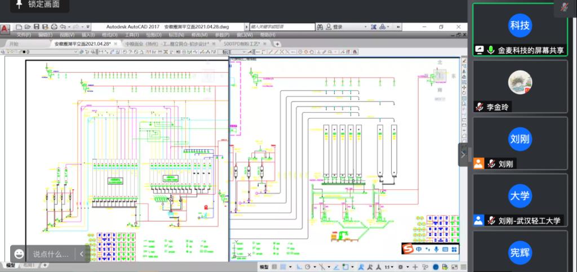Click the Open file icon in quick access toolbar
The width and height of the screenshot is (577, 272).
click(x=28, y=26)
